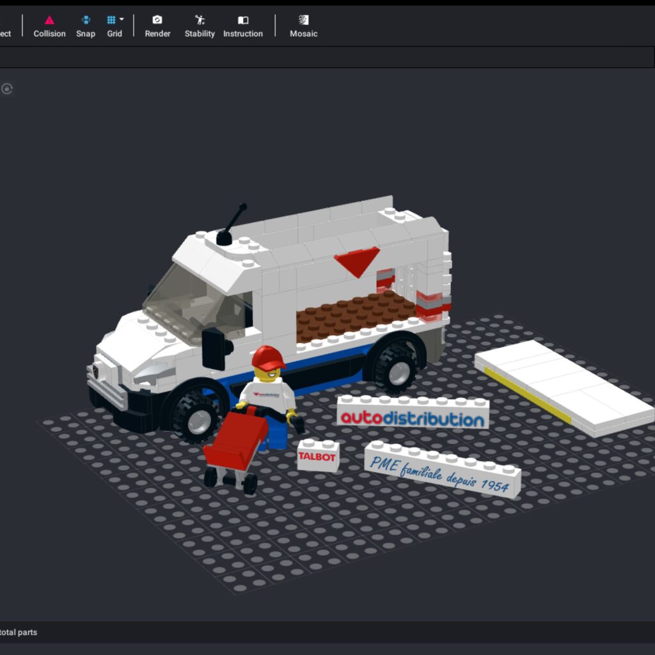Select the white ramp plate with yellow edge

[x=563, y=387]
